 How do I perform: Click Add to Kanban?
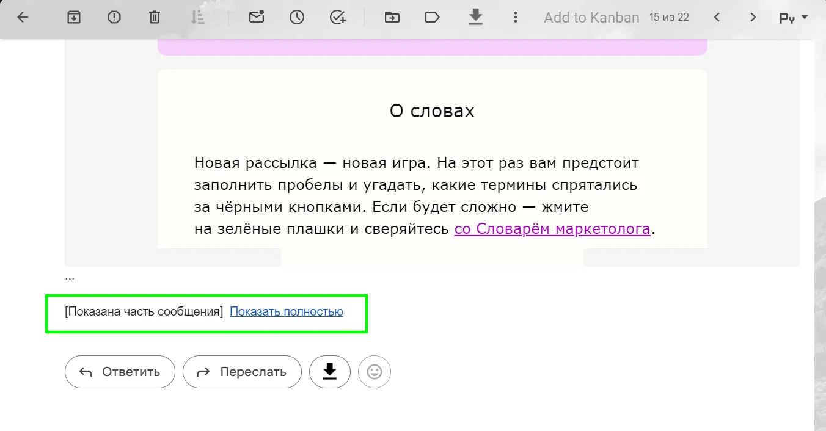591,18
